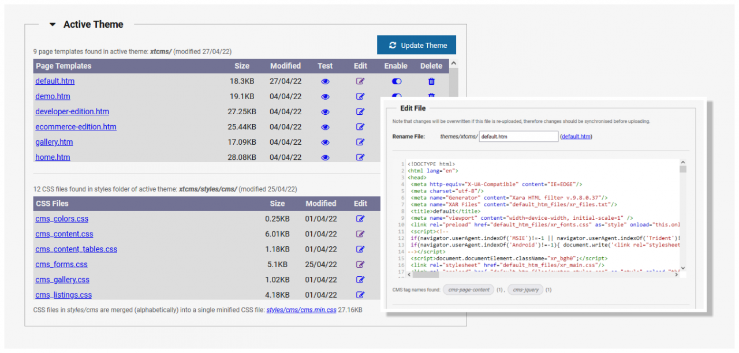
Task: Open the (default.htm) link beside rename field
Action: [576, 137]
